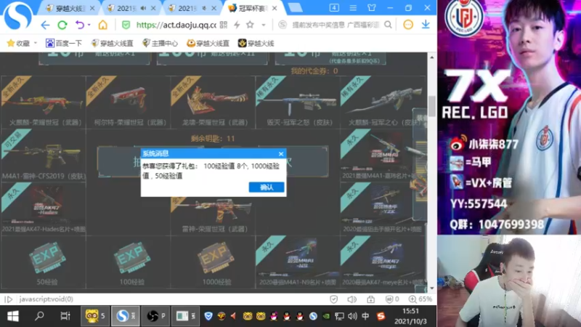
Task: Expand the address bar dropdown arrow
Action: point(264,25)
